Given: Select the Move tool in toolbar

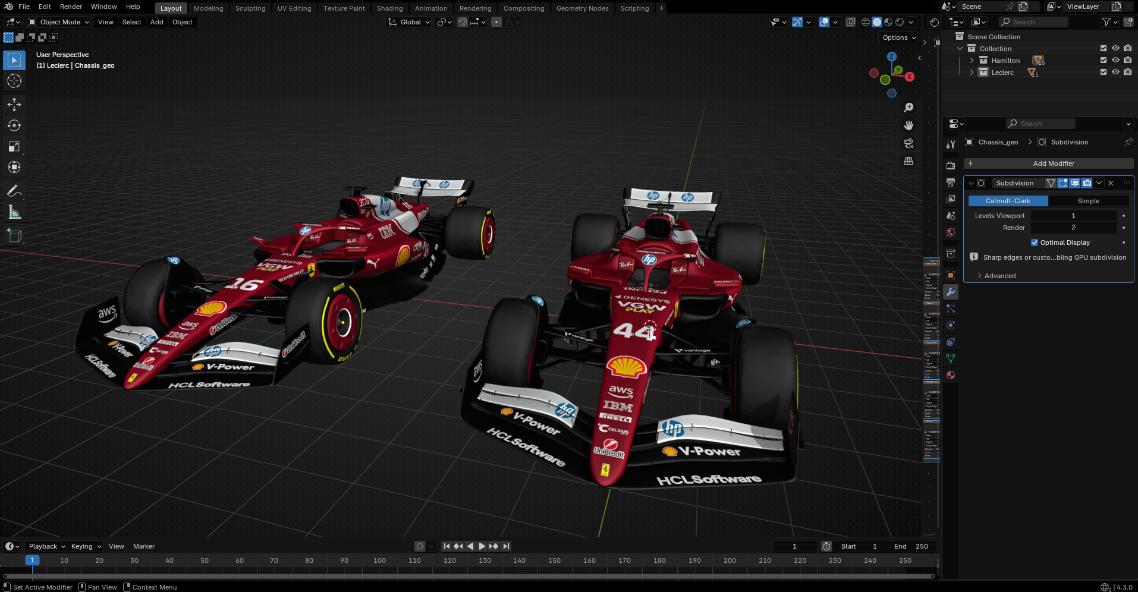Looking at the screenshot, I should coord(14,105).
